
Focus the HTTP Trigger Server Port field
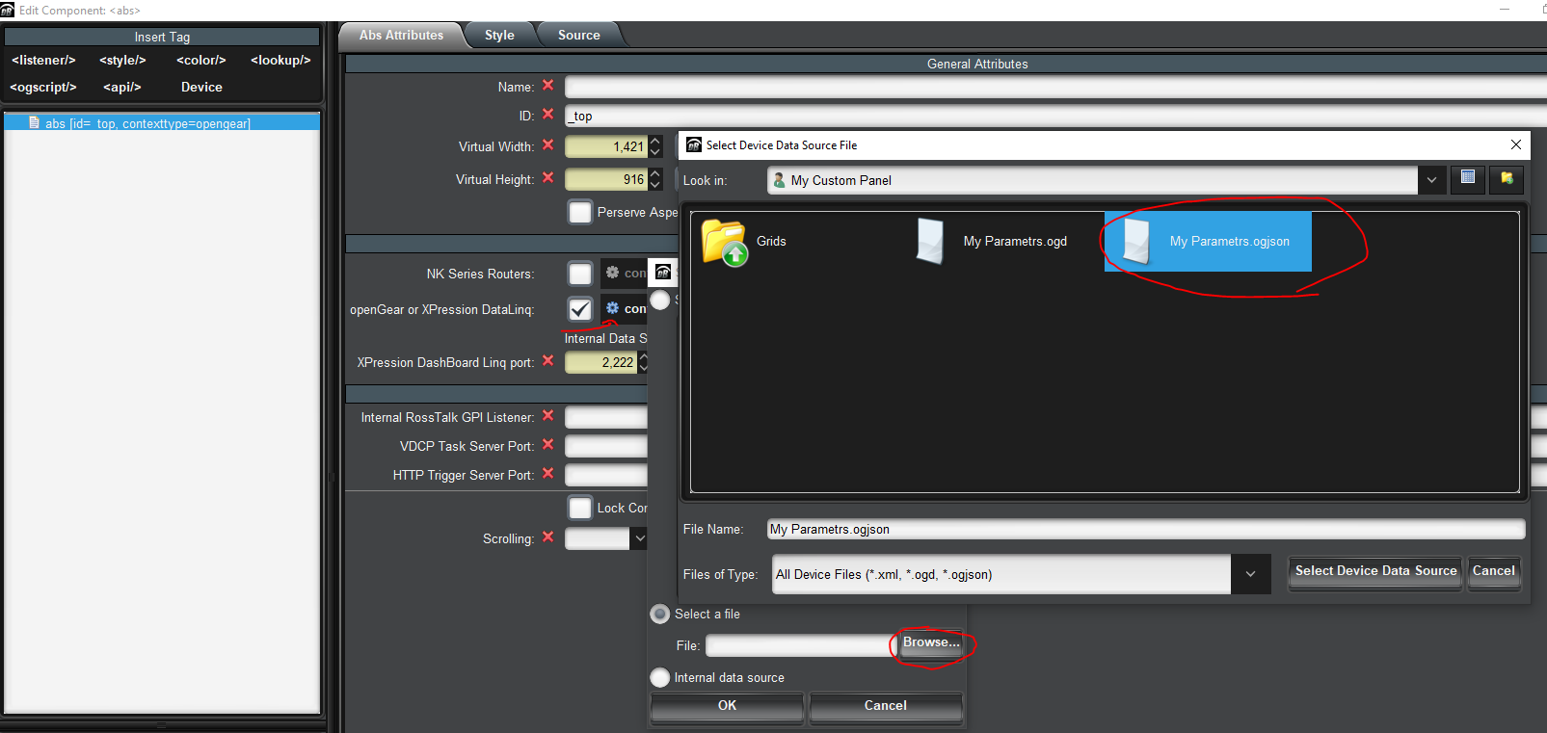click(x=606, y=475)
